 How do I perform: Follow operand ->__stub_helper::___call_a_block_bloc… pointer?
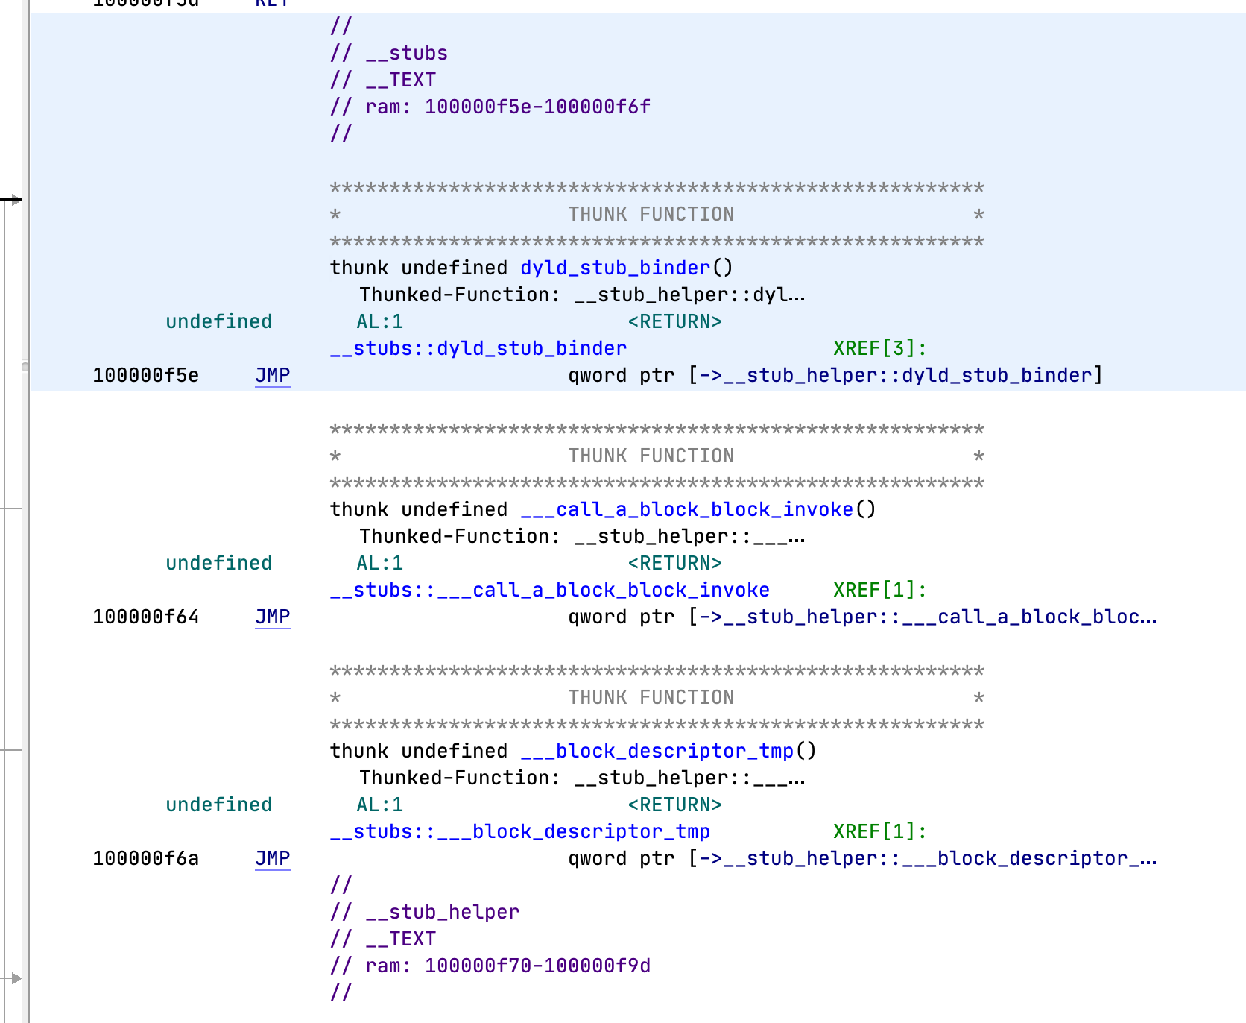928,617
